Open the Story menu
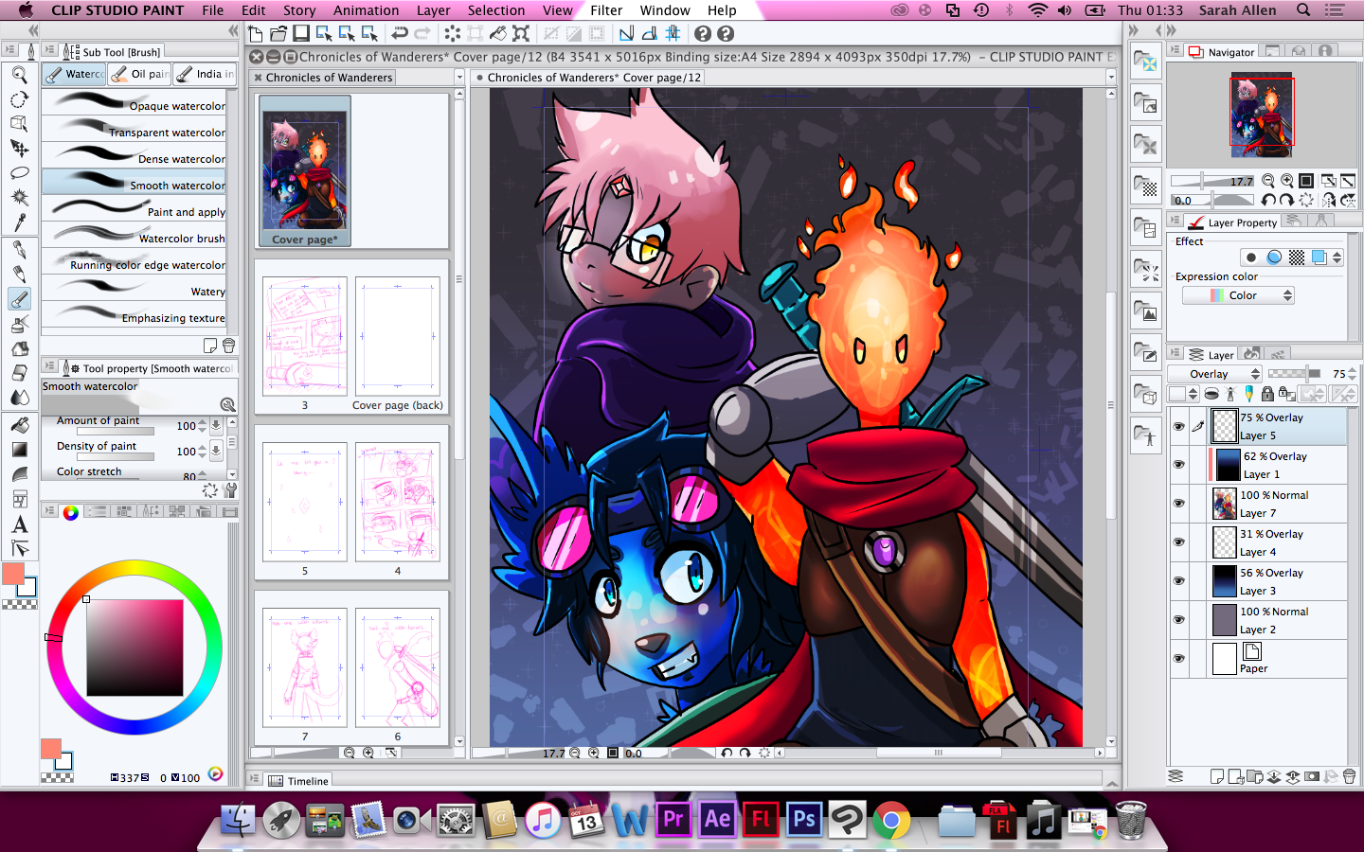 pos(299,10)
